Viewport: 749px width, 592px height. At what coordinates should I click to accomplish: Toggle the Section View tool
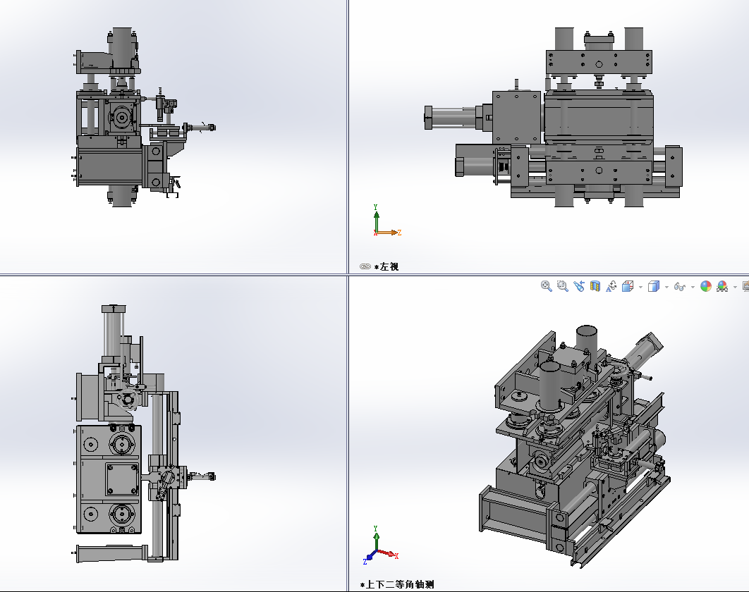coord(595,286)
